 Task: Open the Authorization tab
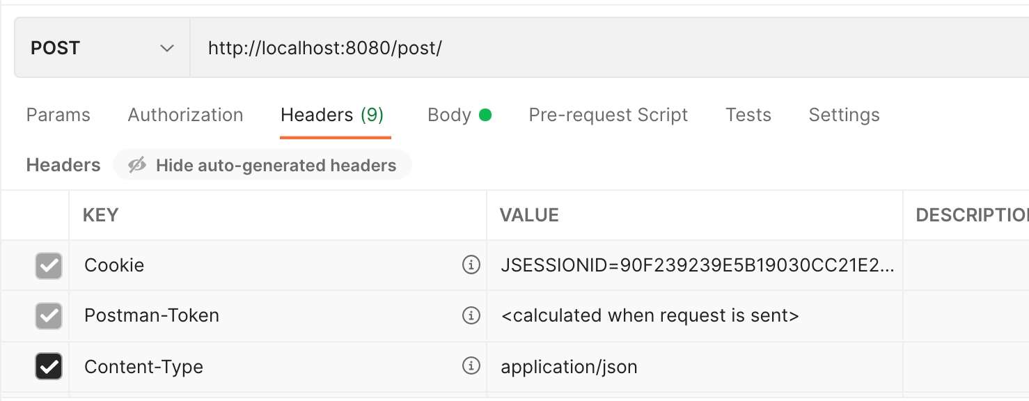185,115
